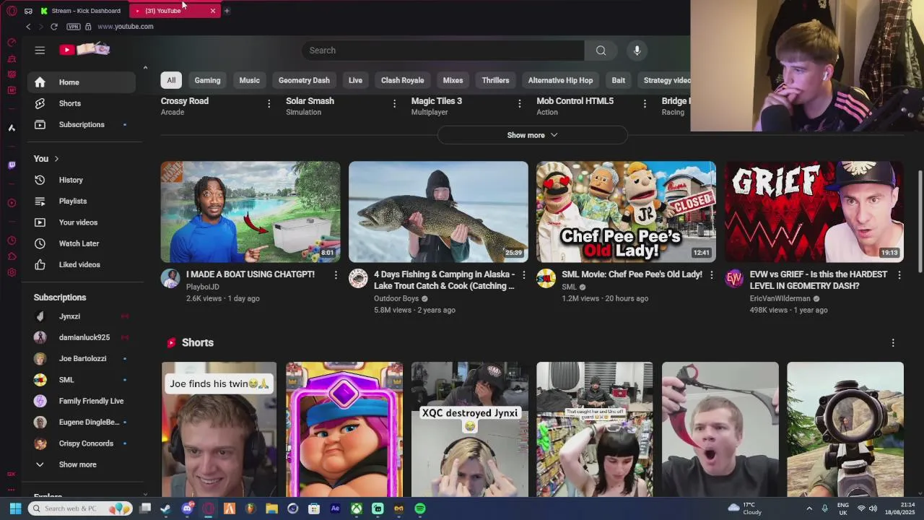
Task: Select the Alternative Hip Hop chip
Action: tap(560, 80)
